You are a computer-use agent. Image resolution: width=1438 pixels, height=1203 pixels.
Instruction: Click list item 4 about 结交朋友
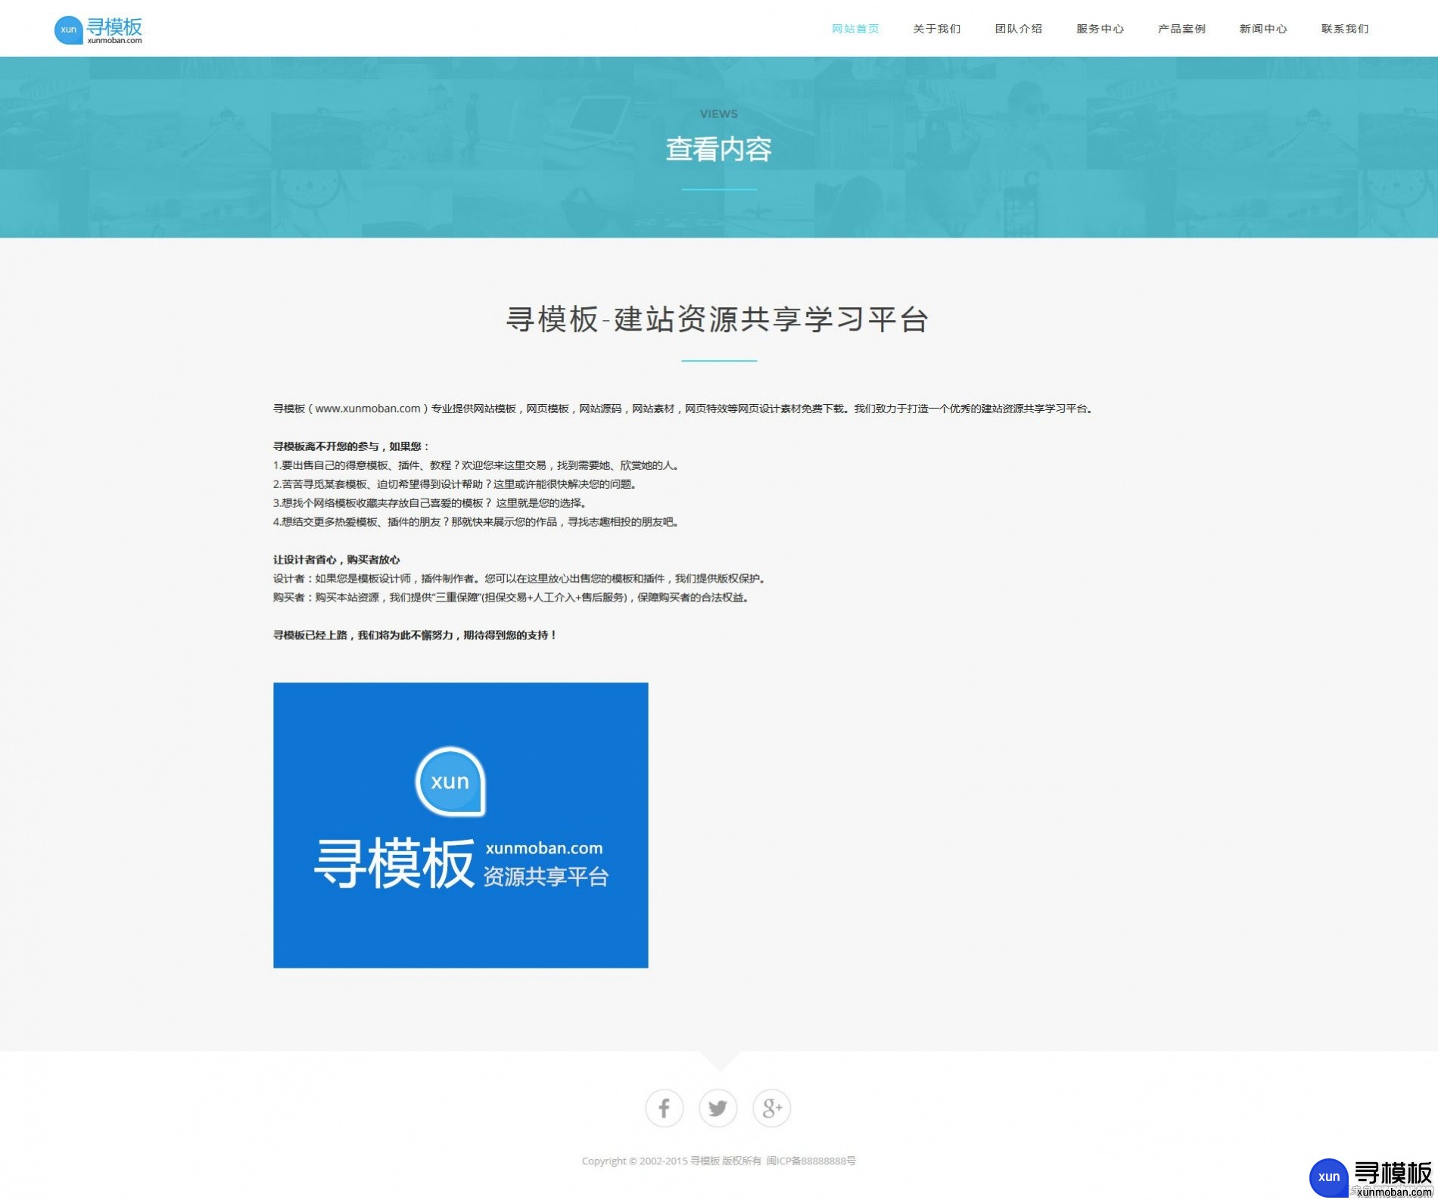[x=477, y=522]
